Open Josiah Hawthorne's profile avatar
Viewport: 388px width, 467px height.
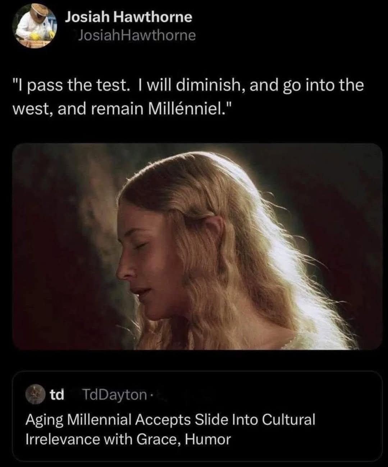[35, 26]
